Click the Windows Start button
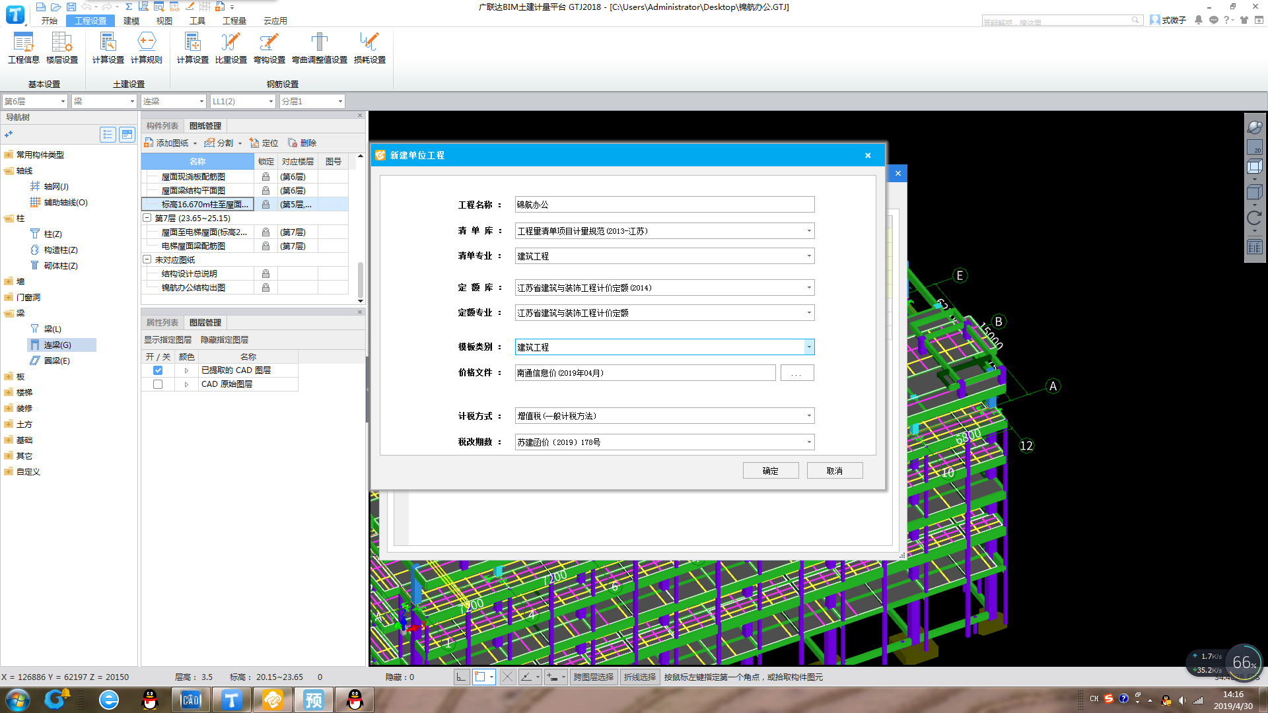 tap(17, 700)
